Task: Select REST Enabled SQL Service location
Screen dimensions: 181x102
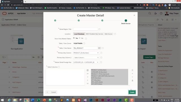Action: 94,34
